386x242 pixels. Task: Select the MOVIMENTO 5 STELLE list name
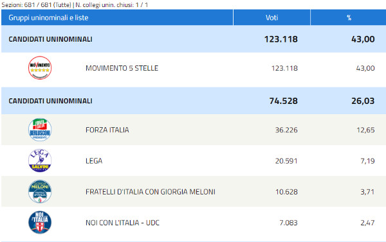(122, 68)
